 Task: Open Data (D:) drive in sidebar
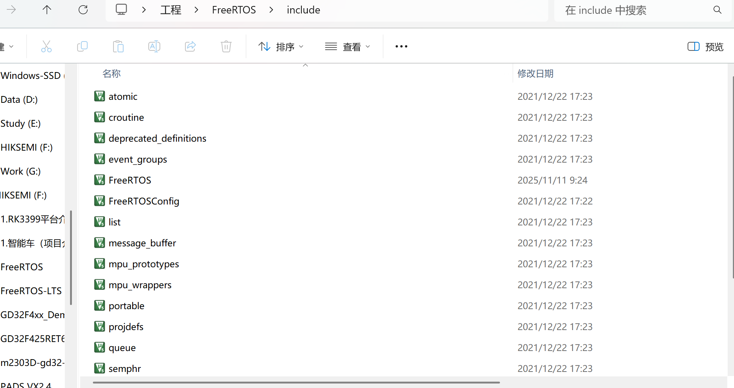[19, 99]
